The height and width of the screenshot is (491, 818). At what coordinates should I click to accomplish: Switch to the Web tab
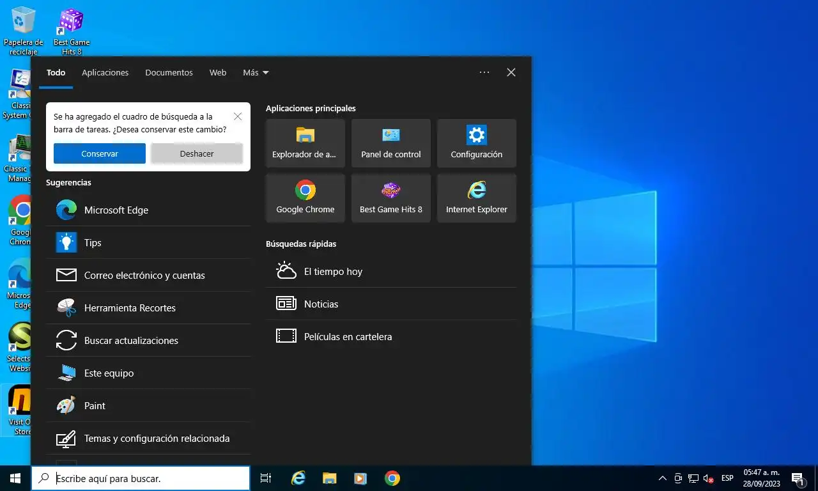218,73
